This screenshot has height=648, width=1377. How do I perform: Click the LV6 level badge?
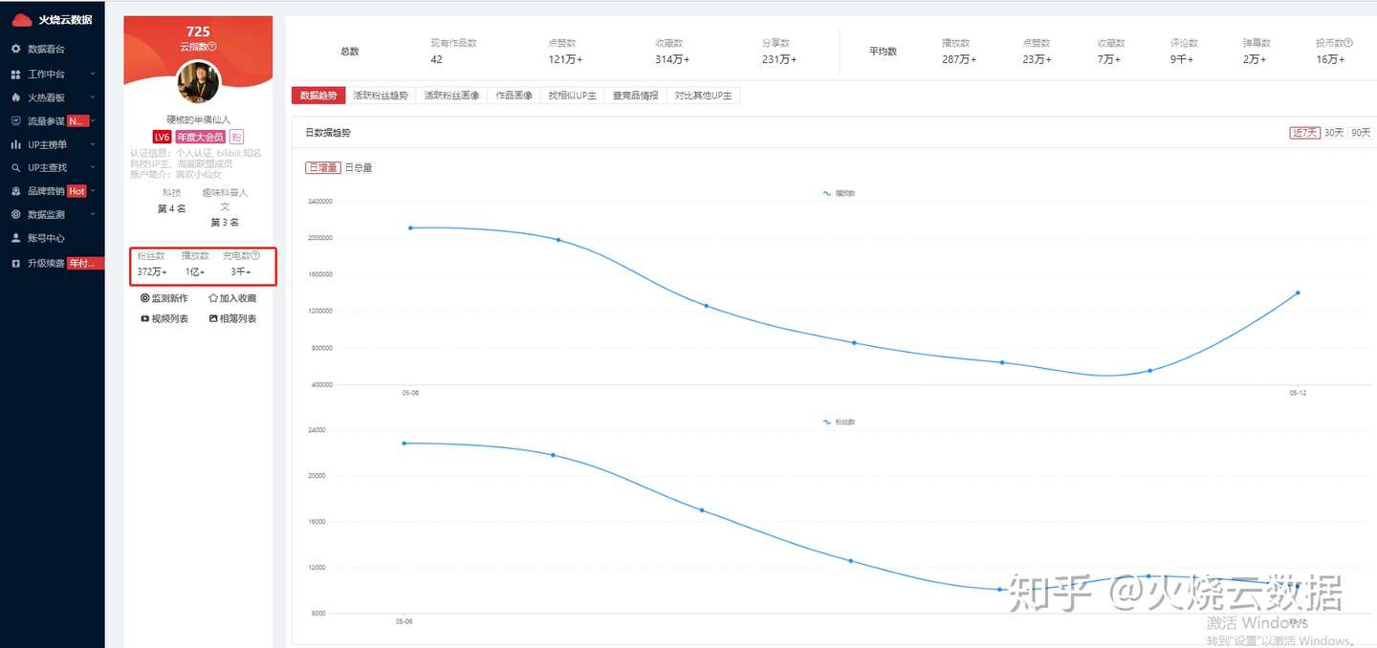coord(162,138)
